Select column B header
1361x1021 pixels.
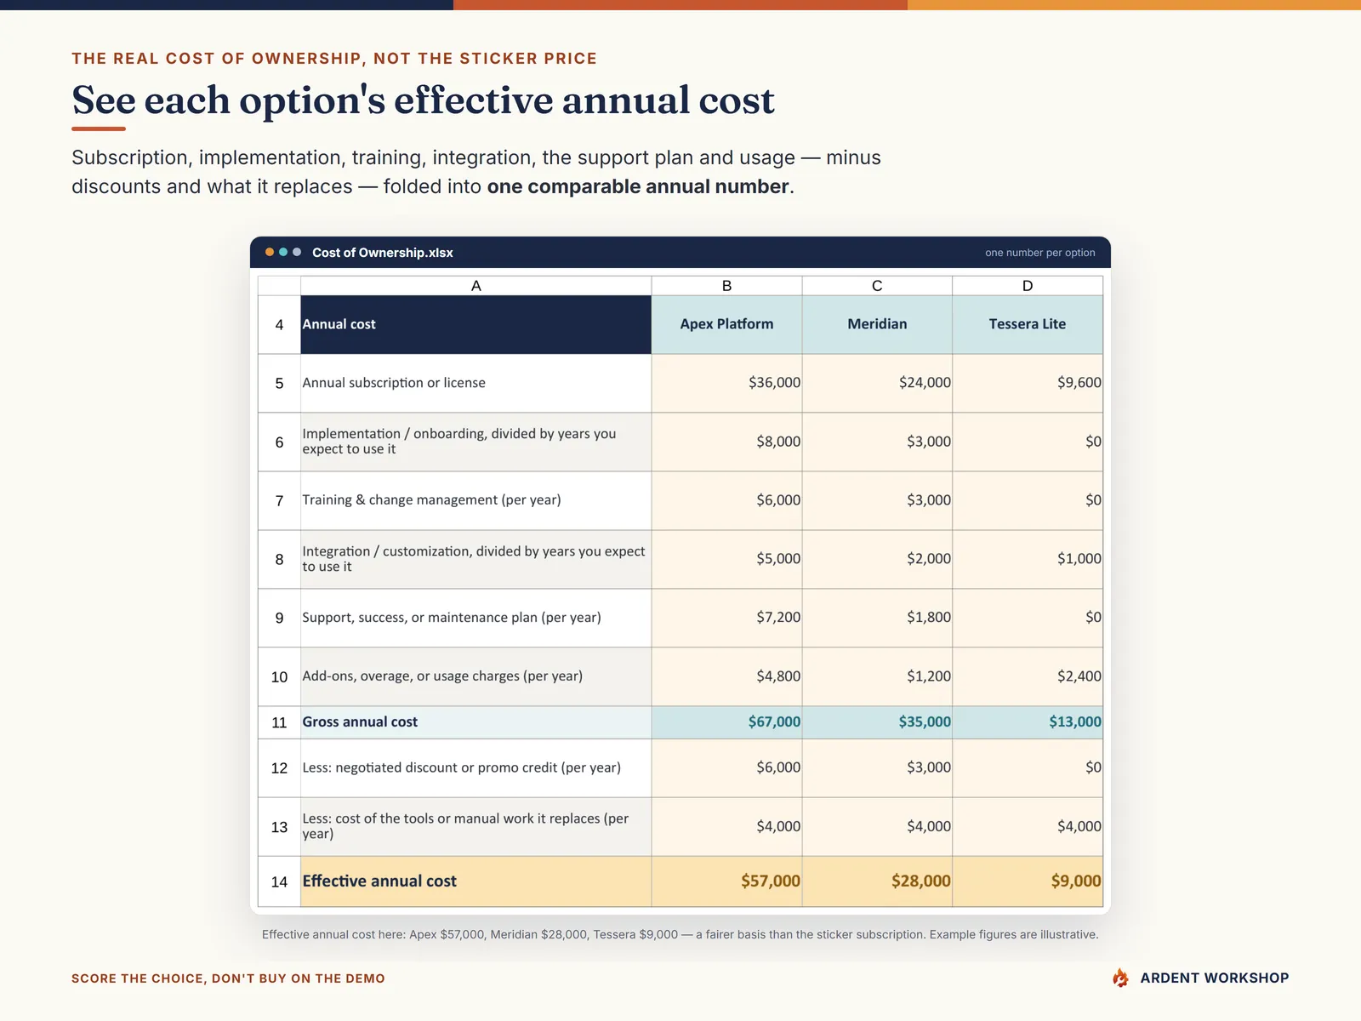pyautogui.click(x=726, y=286)
